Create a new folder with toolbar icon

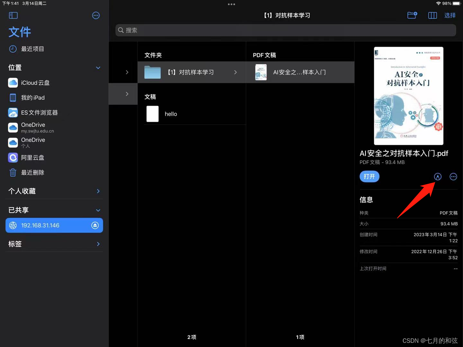point(412,15)
